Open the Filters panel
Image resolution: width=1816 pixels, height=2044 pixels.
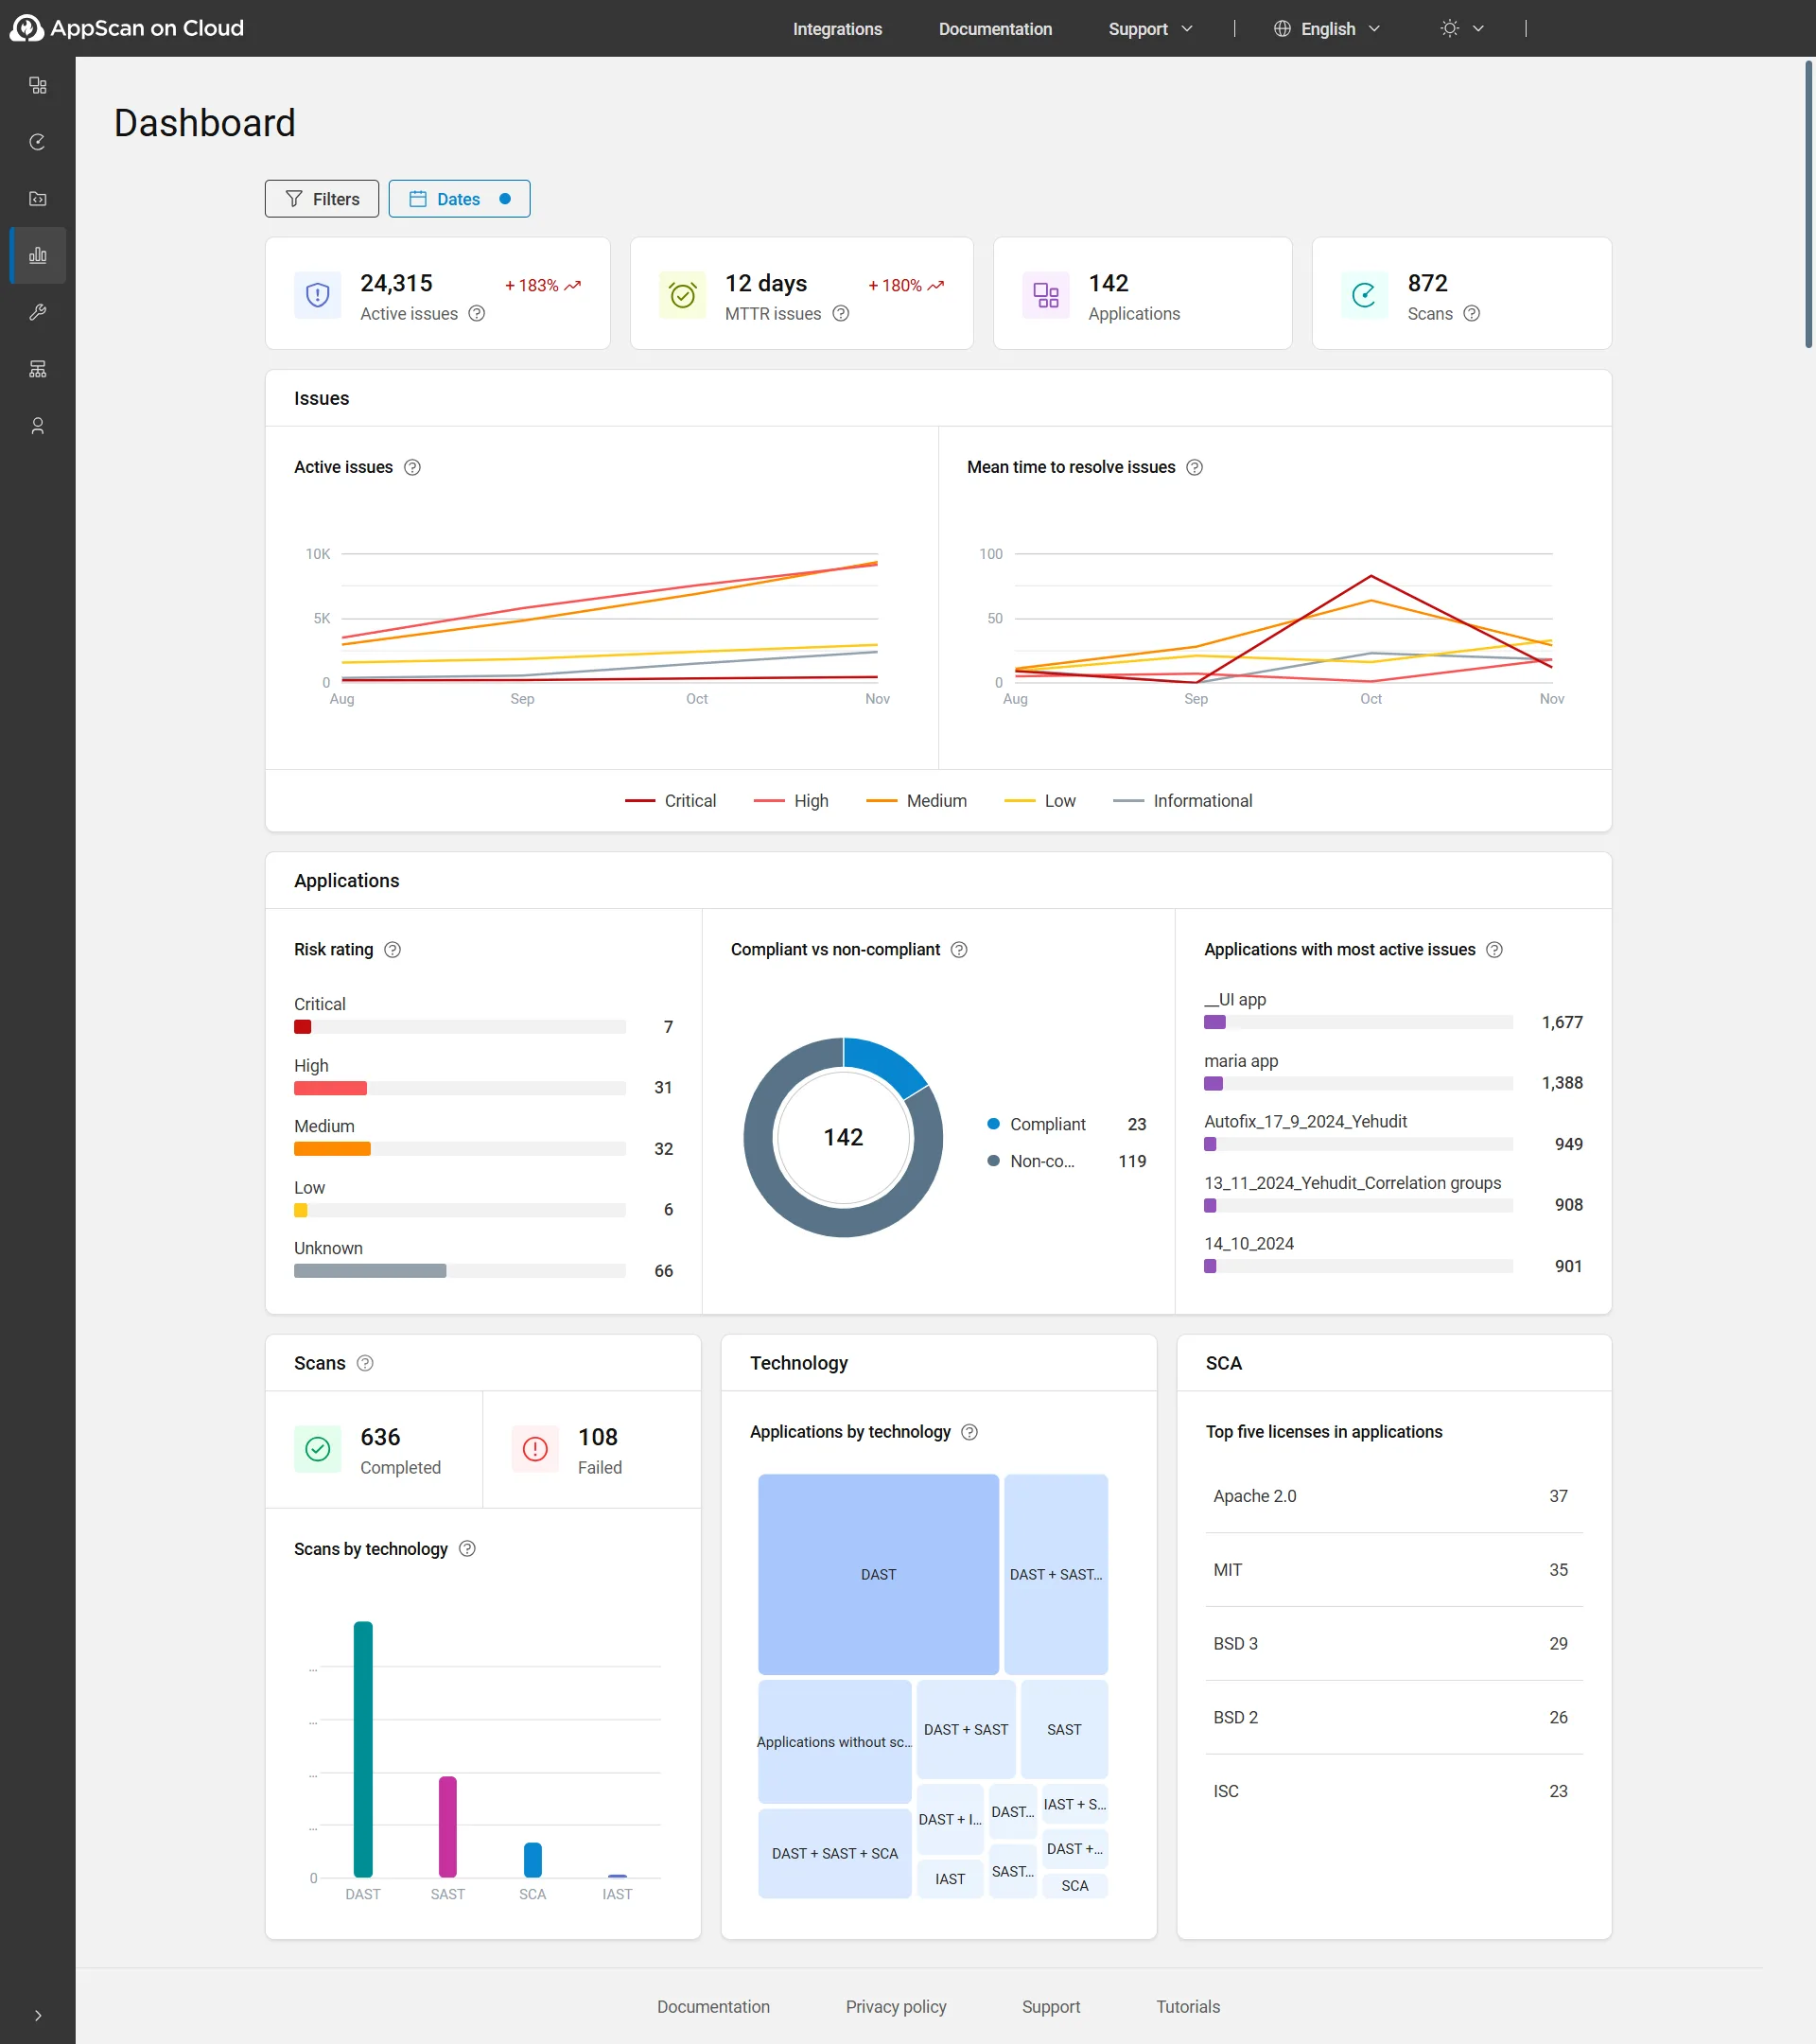pyautogui.click(x=321, y=198)
